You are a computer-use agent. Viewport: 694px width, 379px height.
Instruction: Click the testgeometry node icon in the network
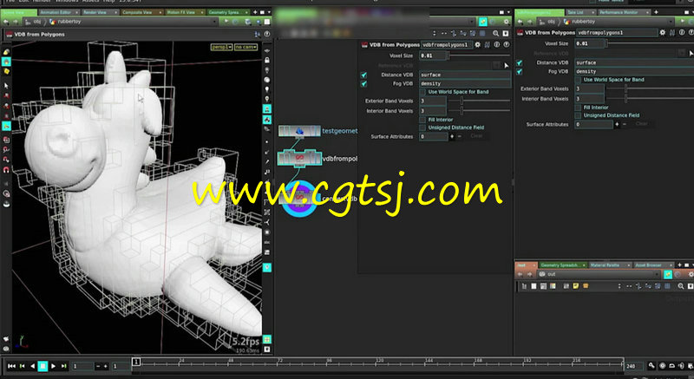click(299, 131)
